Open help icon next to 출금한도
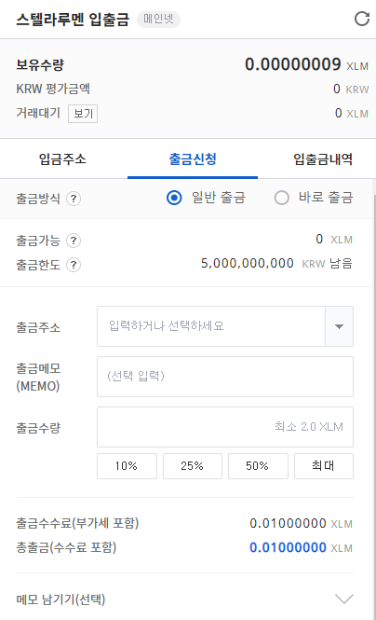 [x=74, y=265]
